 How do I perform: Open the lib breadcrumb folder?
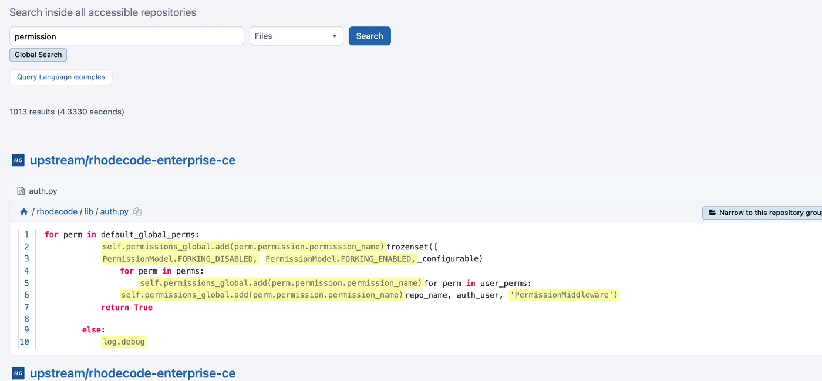[x=89, y=212]
